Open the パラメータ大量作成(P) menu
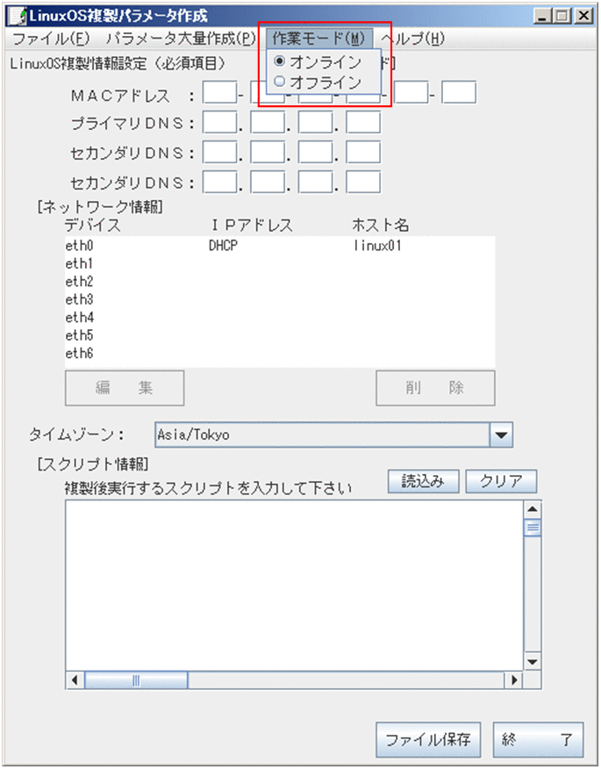This screenshot has width=601, height=769. click(181, 39)
